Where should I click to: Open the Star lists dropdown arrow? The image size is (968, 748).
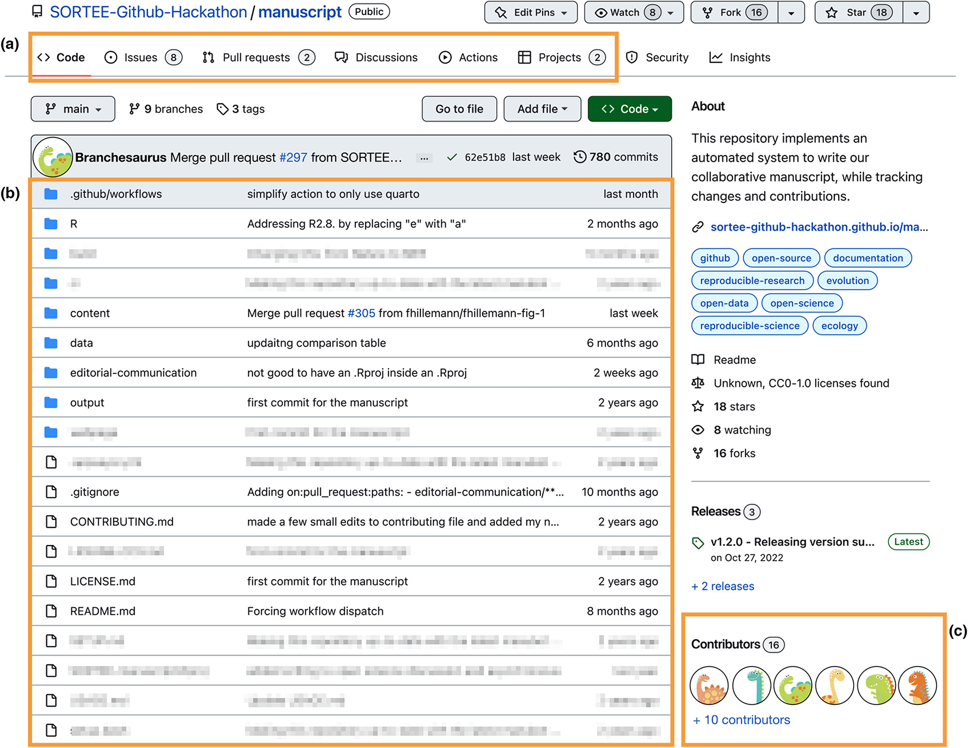(916, 13)
